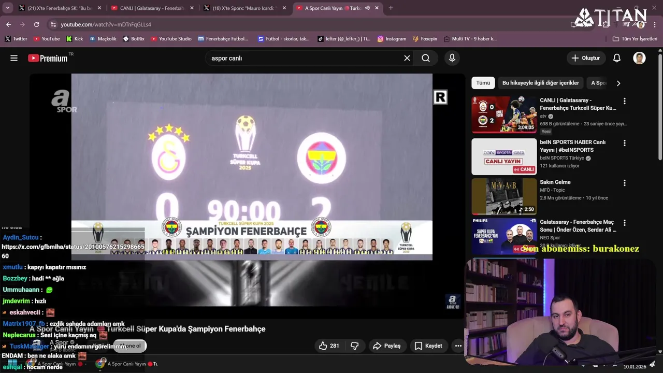The image size is (663, 373).
Task: Open the YouTube hamburger guide menu
Action: coord(14,58)
